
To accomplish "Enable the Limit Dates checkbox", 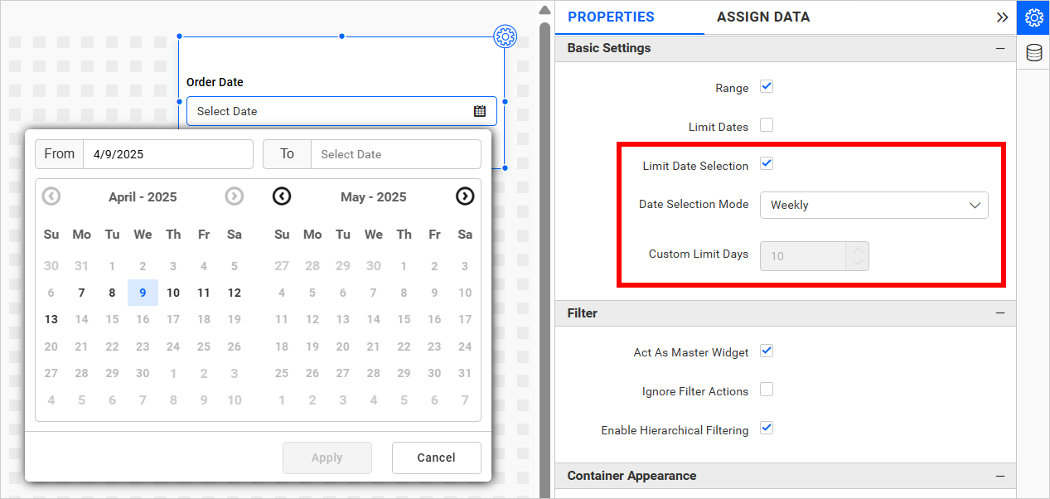I will click(767, 126).
